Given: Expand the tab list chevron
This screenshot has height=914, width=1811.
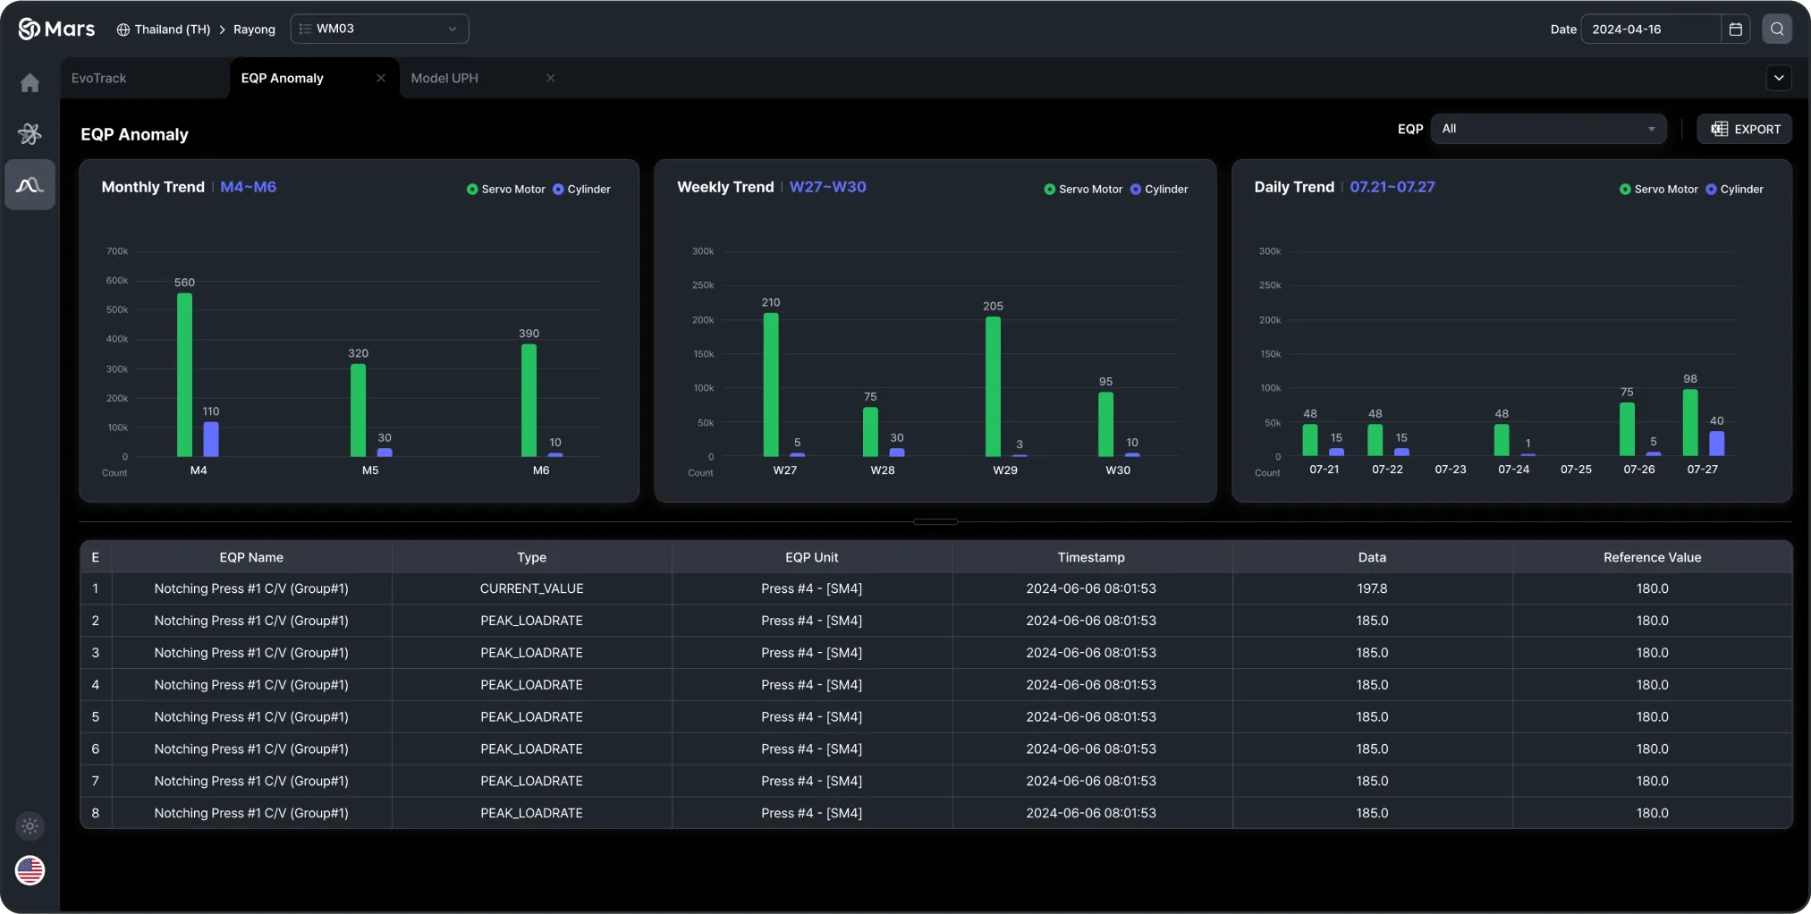Looking at the screenshot, I should pyautogui.click(x=1779, y=78).
